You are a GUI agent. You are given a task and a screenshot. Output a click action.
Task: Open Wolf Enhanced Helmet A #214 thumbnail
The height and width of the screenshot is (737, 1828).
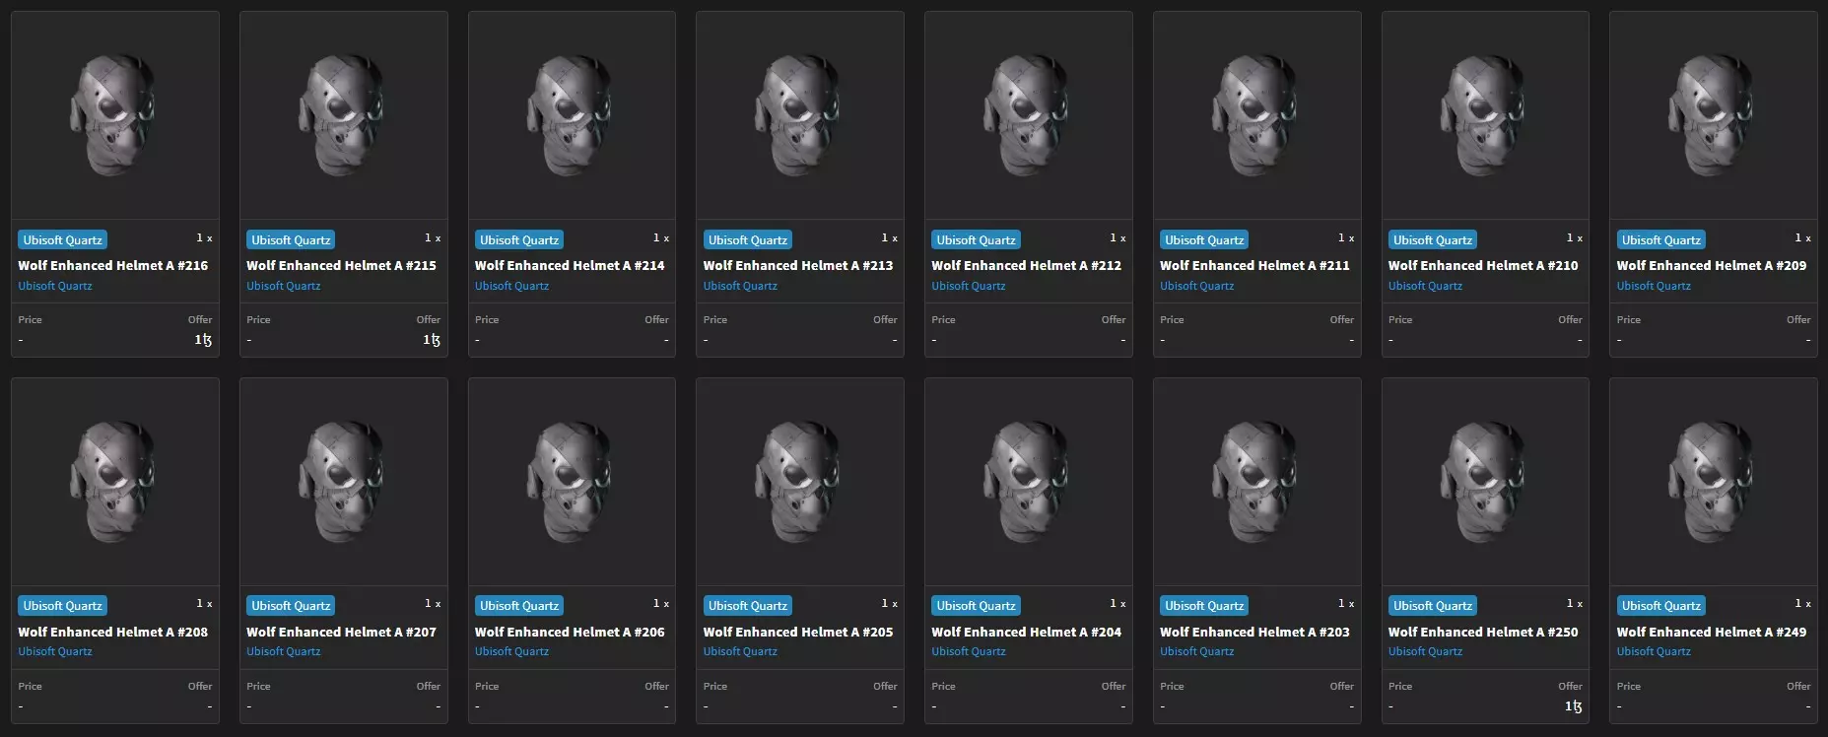(x=572, y=115)
